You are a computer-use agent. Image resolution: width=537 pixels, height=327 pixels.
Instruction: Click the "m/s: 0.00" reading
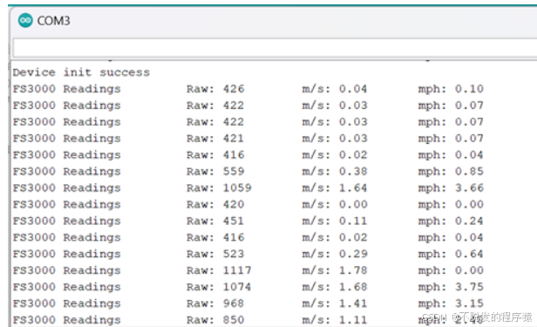point(334,204)
